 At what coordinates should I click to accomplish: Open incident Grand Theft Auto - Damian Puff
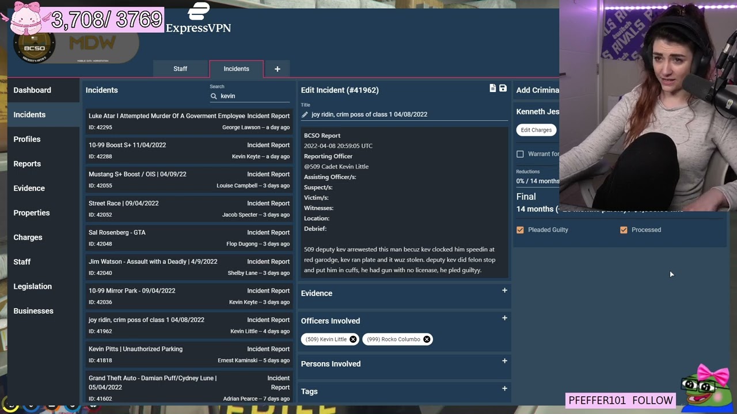pyautogui.click(x=189, y=388)
